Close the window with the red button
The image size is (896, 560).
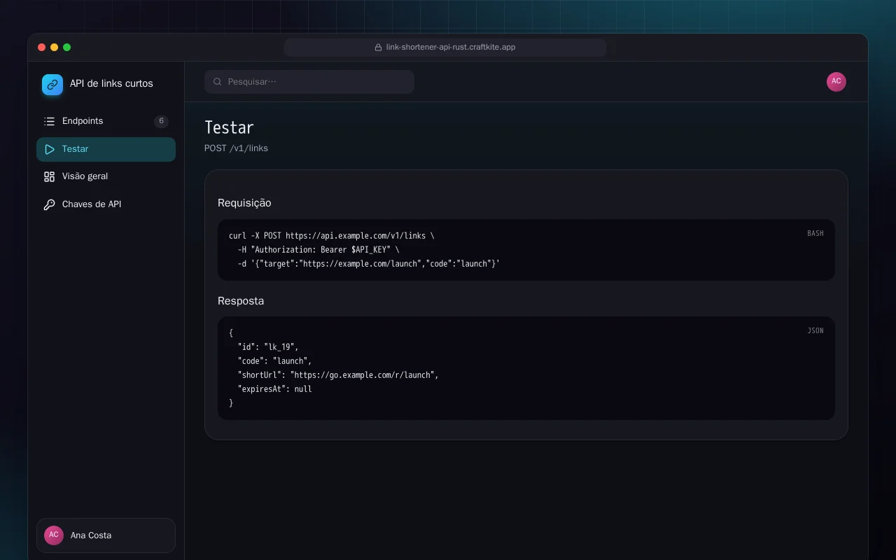[x=41, y=48]
